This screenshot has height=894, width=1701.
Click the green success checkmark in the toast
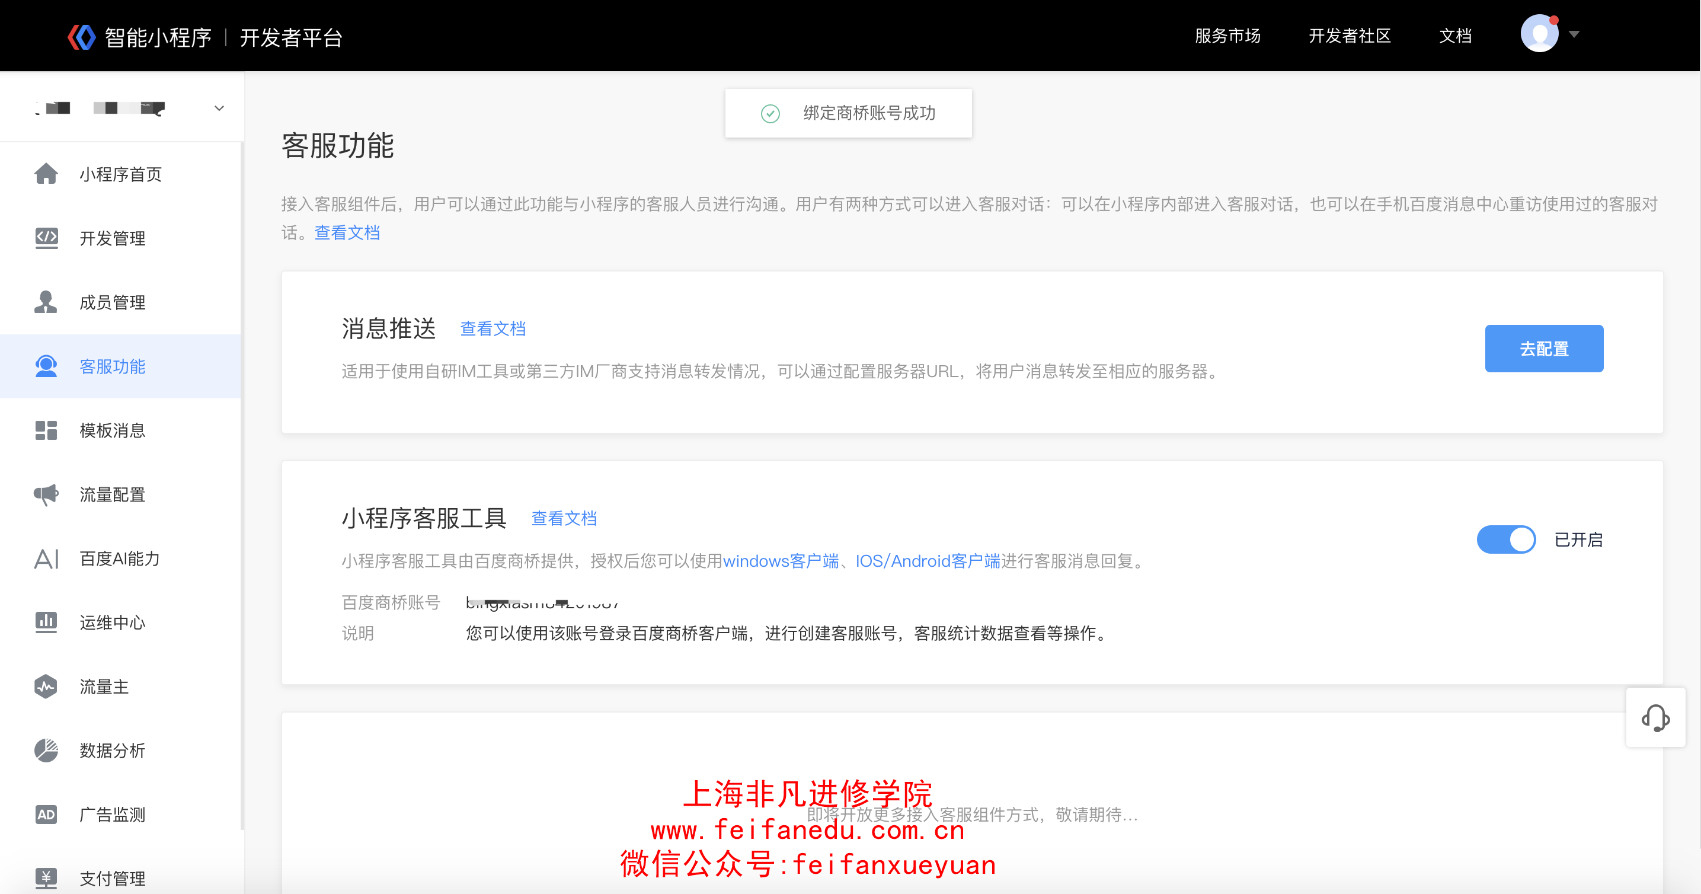pos(770,114)
